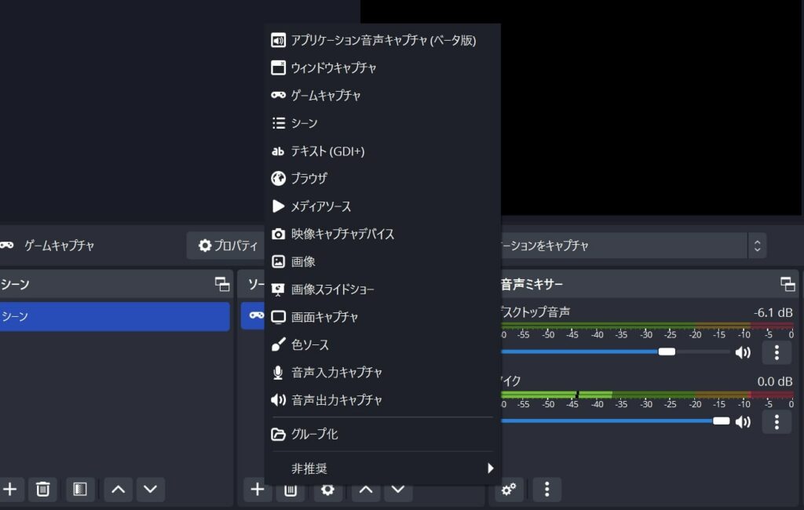Choose テキスト (GDI+) source
Screen dimensions: 804x510
tap(382, 151)
